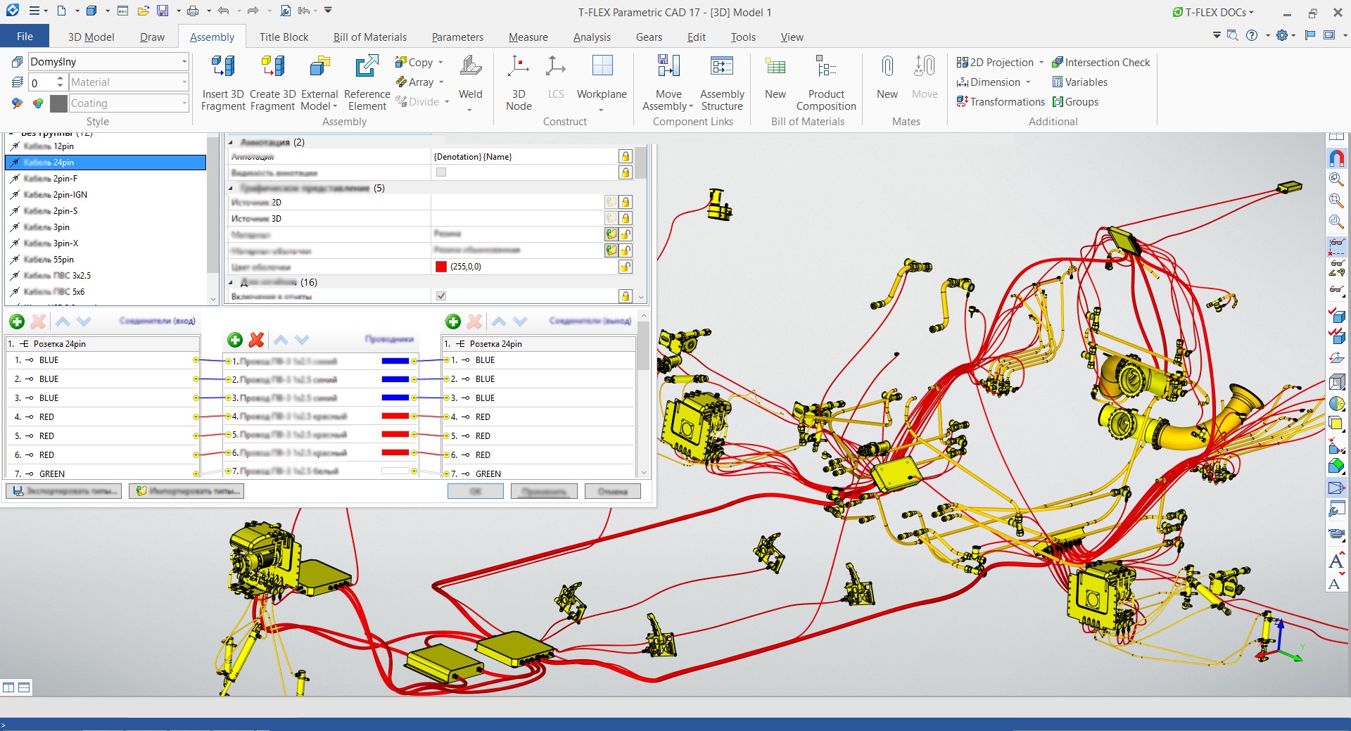Open Transformations command
Viewport: 1351px width, 731px height.
point(1001,102)
